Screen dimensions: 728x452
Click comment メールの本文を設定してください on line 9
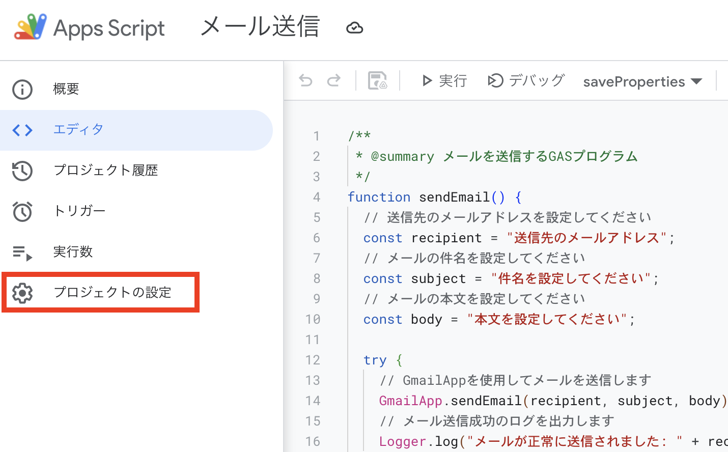[474, 299]
